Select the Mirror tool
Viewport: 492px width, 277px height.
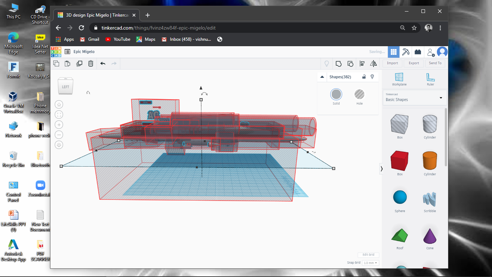click(374, 63)
